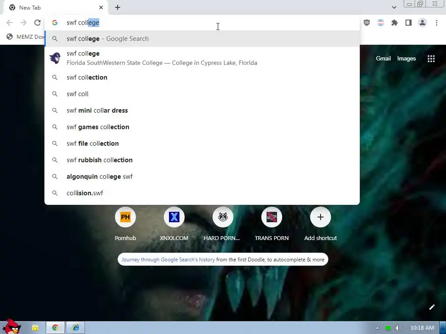
Task: Open the profile avatar menu
Action: coord(422,23)
